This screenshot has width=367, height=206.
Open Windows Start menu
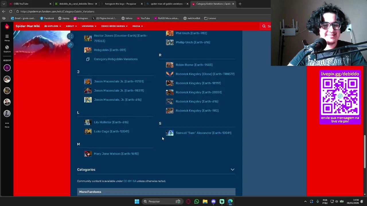coord(137,201)
